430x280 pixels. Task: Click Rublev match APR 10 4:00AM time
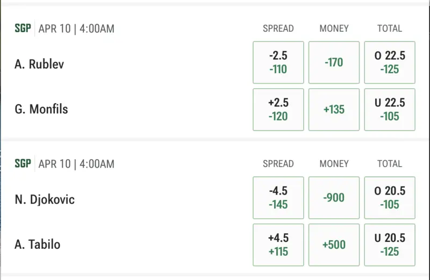pos(76,28)
